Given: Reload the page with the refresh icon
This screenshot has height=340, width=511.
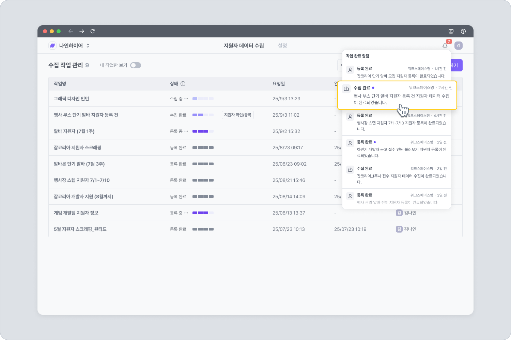Looking at the screenshot, I should point(93,31).
